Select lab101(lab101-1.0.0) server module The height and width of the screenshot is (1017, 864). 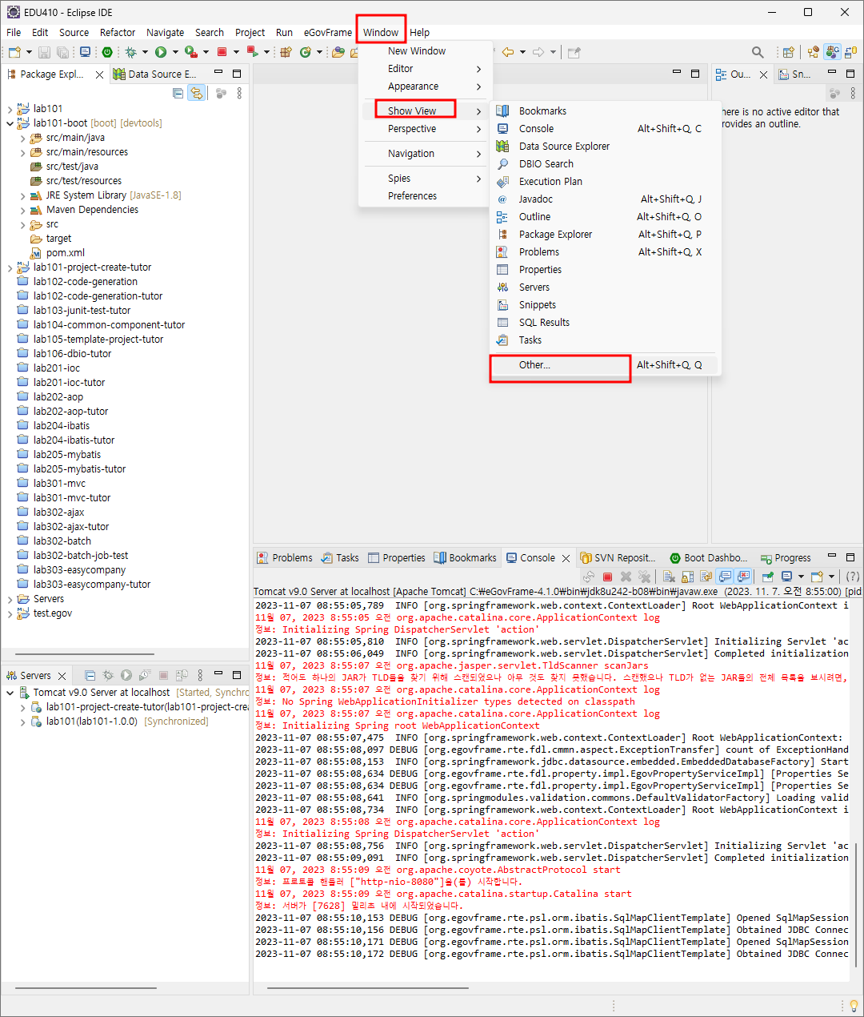pyautogui.click(x=119, y=722)
